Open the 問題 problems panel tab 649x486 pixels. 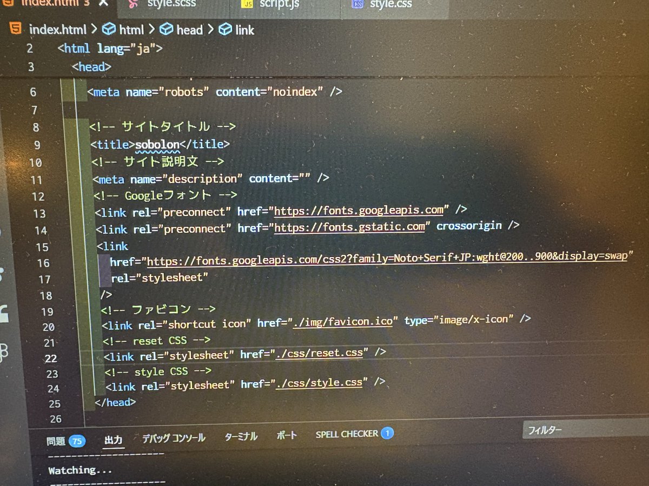tap(56, 441)
